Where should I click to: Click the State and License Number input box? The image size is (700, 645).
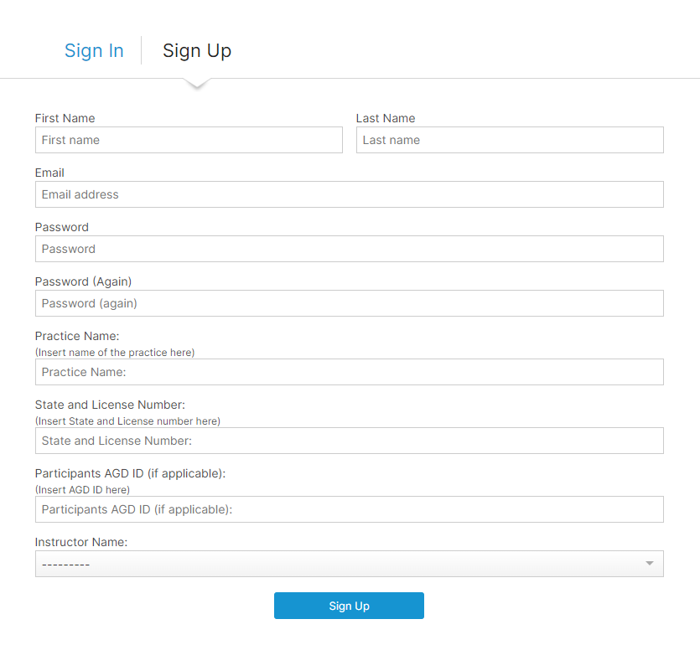pos(349,441)
